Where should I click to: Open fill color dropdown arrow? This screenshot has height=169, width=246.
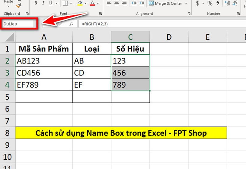click(85, 3)
